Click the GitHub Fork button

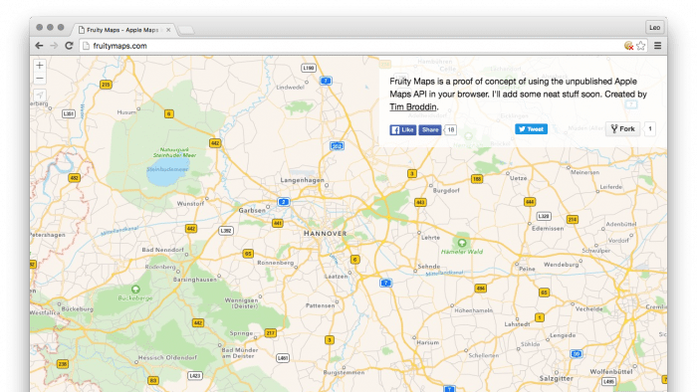point(622,128)
